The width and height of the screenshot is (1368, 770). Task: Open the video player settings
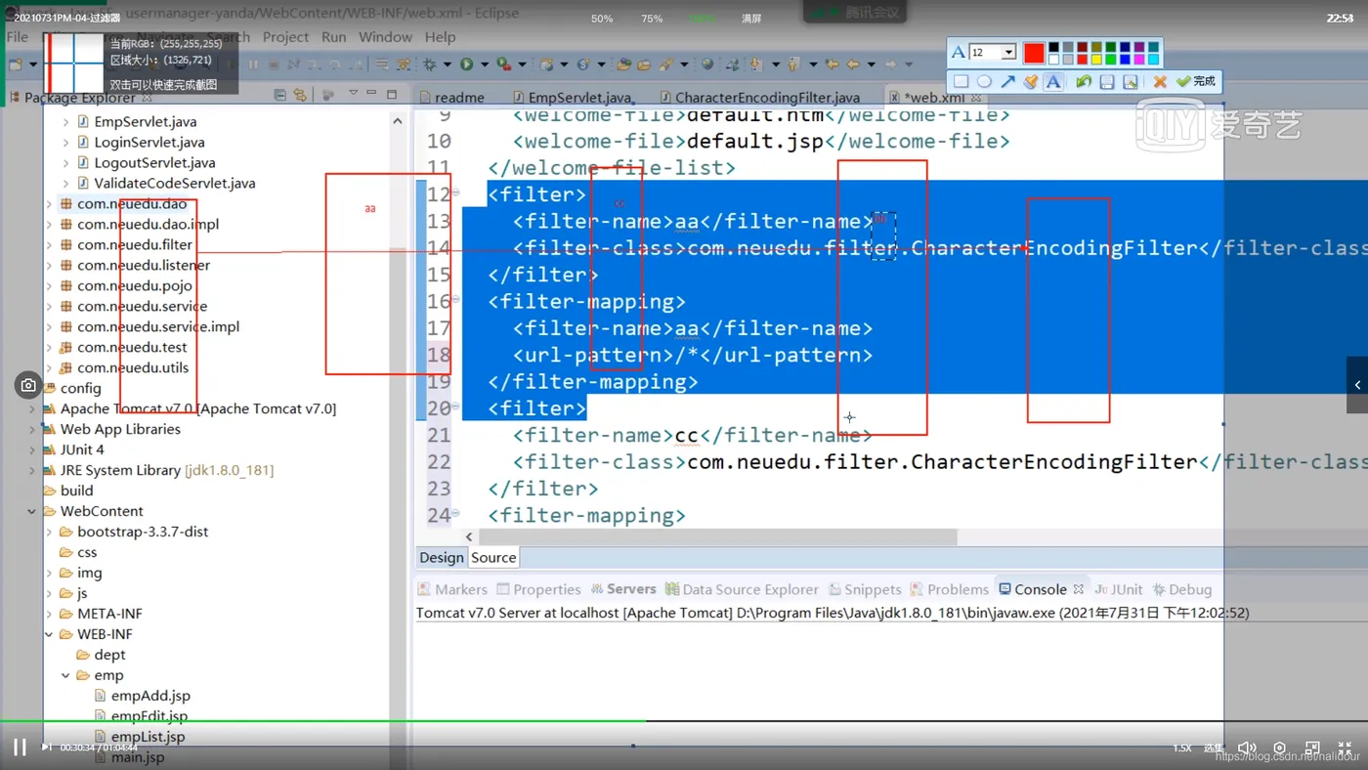tap(1280, 749)
